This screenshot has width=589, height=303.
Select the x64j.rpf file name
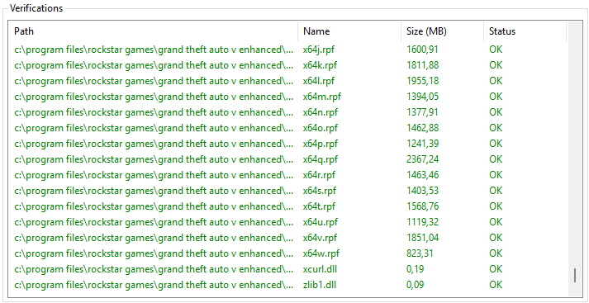(x=318, y=50)
